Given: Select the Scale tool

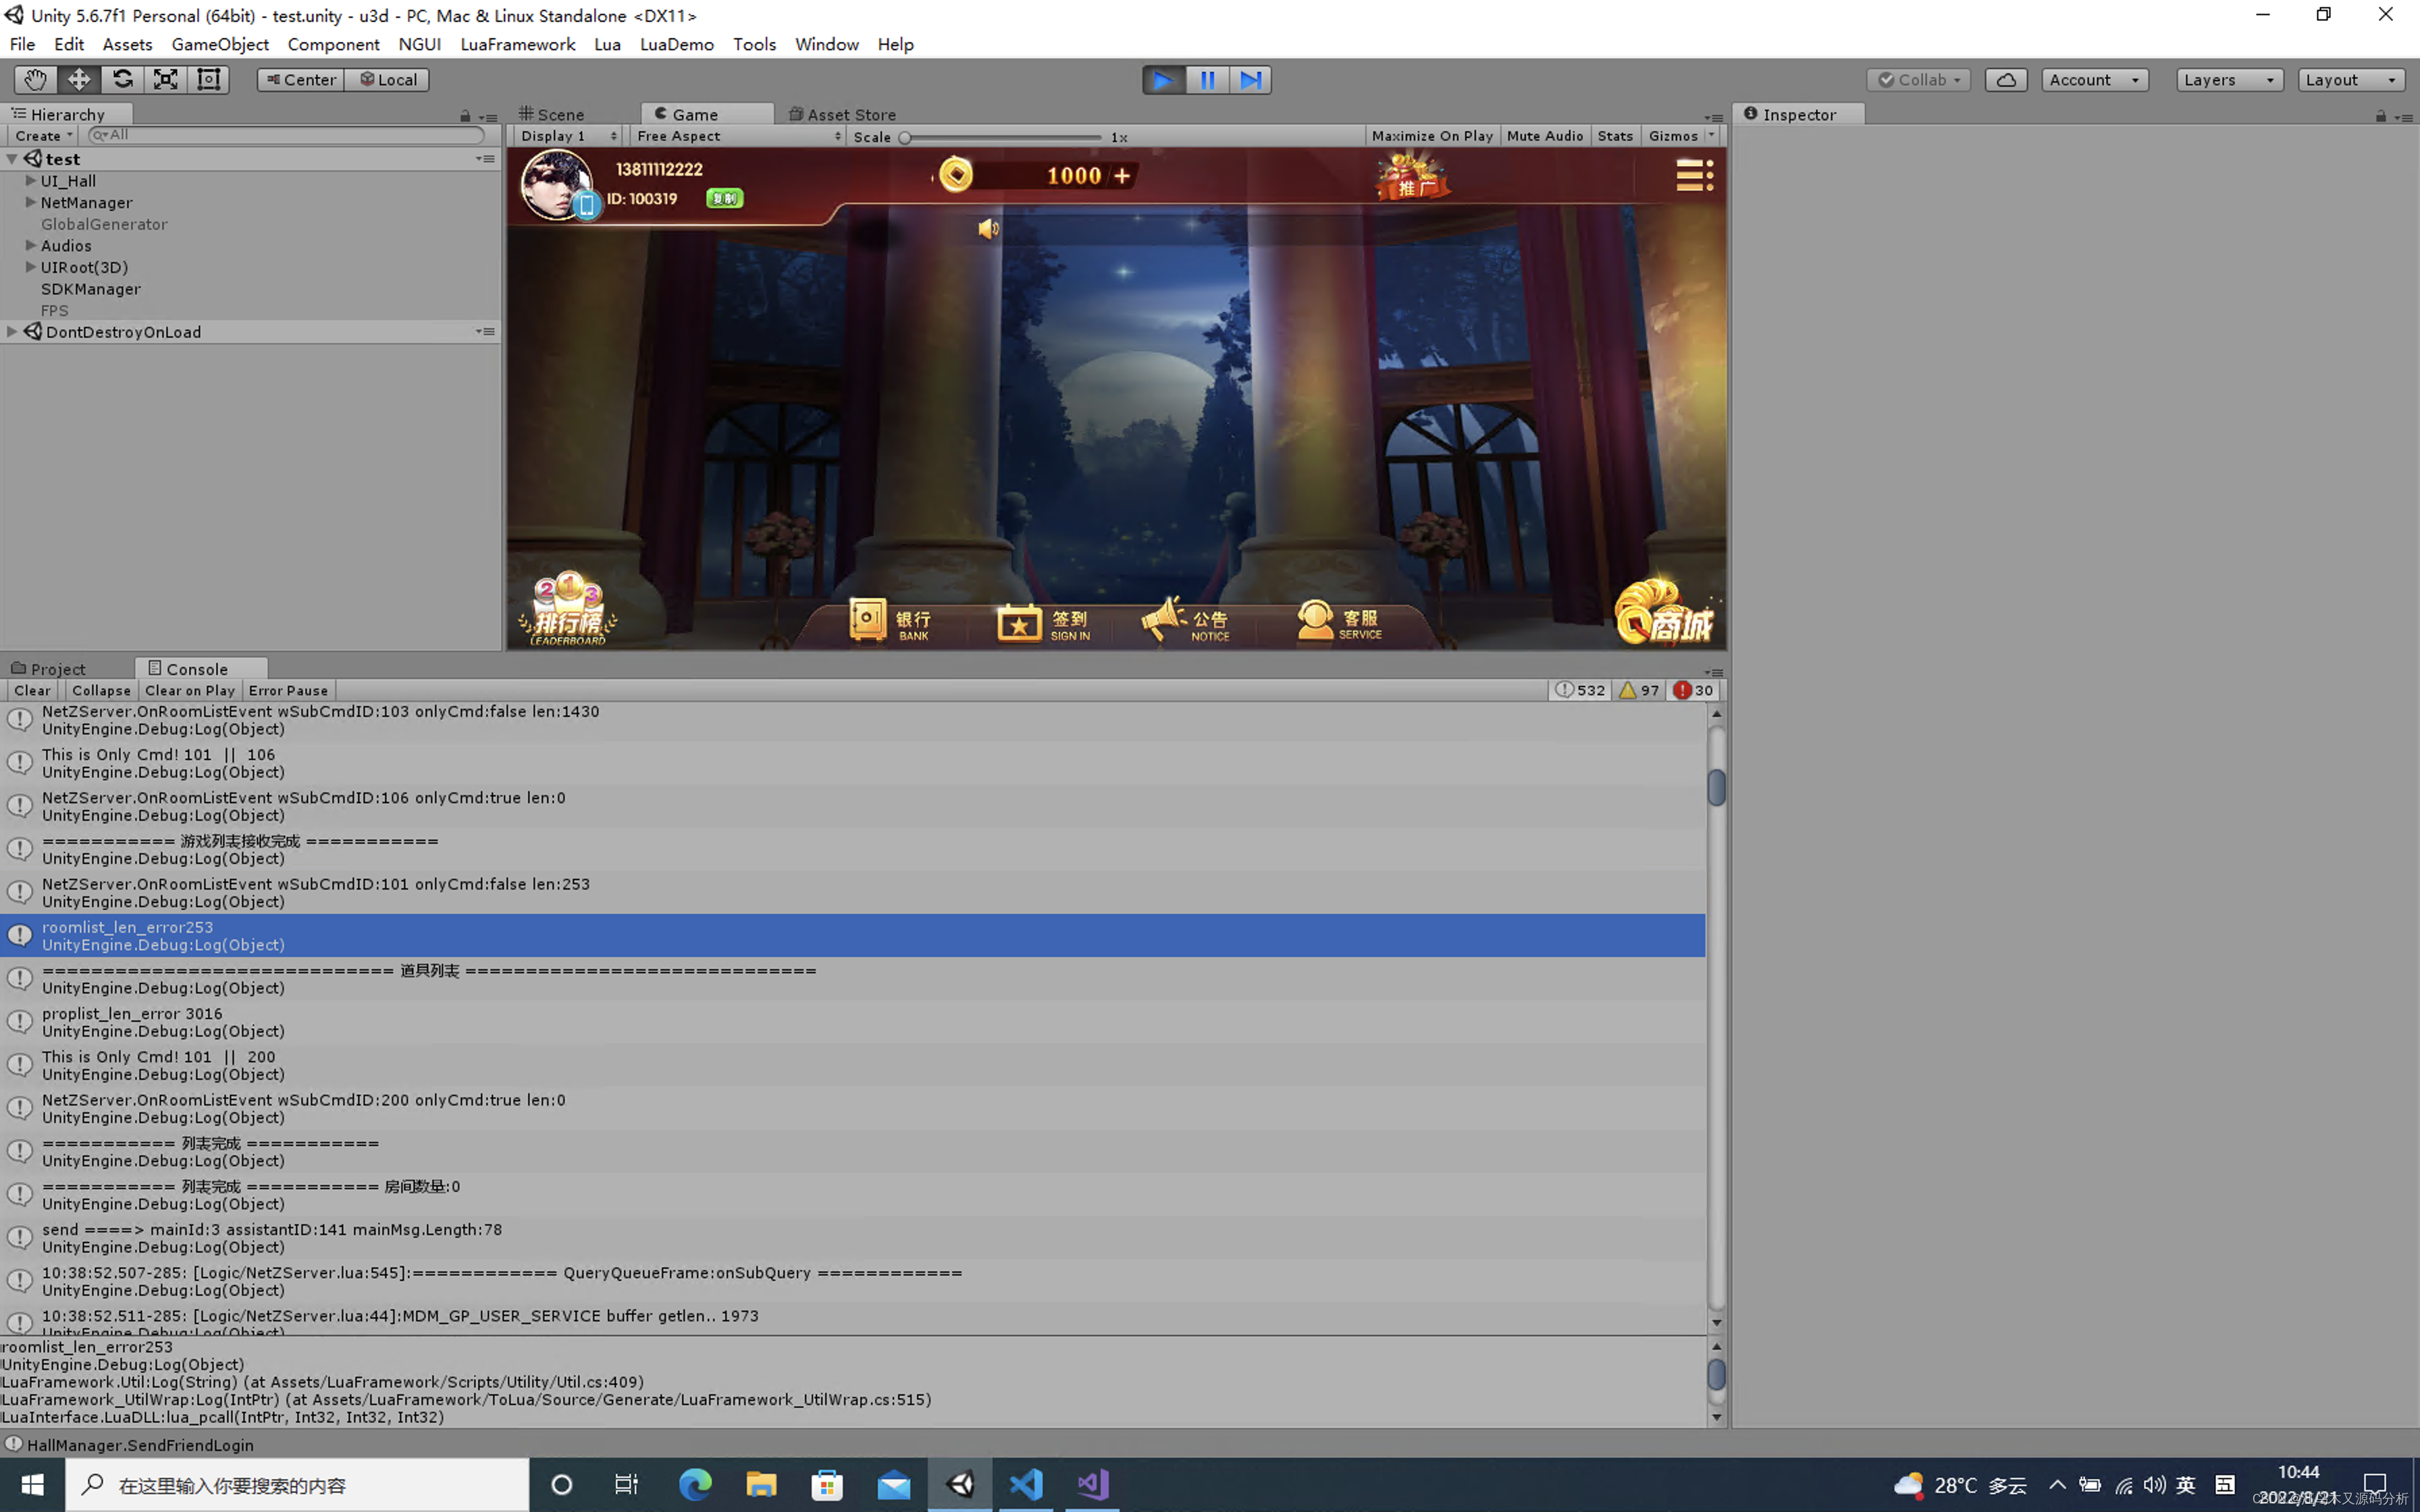Looking at the screenshot, I should (x=165, y=80).
